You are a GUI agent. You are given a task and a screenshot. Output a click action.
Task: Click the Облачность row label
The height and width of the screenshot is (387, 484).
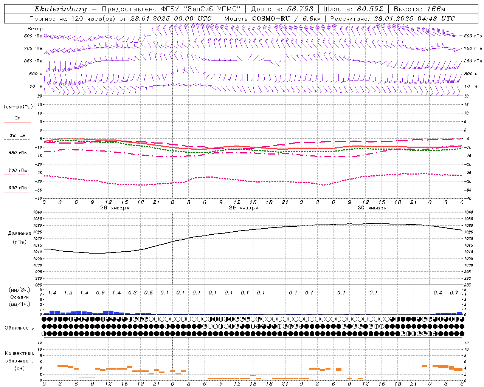(19, 328)
